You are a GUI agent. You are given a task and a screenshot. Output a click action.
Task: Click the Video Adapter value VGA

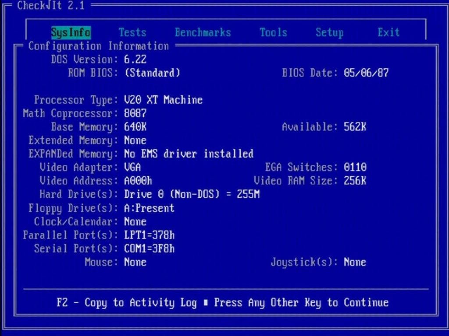pyautogui.click(x=132, y=168)
